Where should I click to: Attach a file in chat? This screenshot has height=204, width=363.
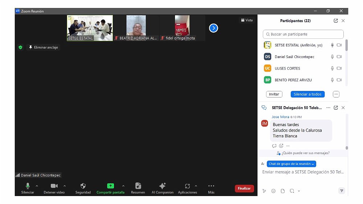pos(282,191)
